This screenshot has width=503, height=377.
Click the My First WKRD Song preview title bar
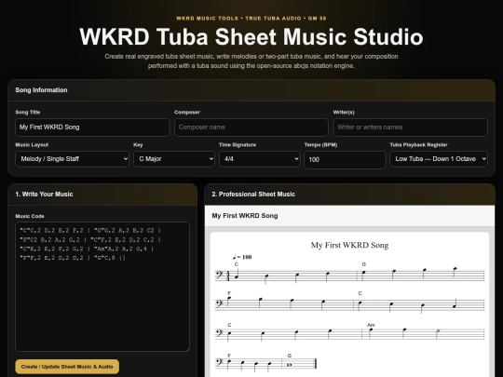pos(349,216)
